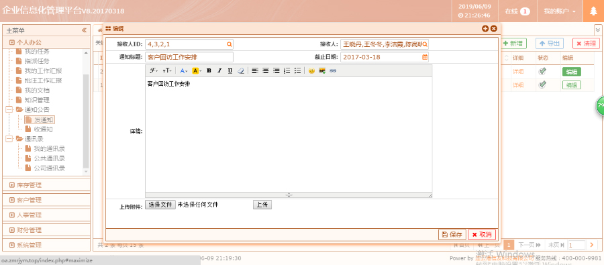
Task: Open the text color dropdown
Action: click(x=184, y=71)
